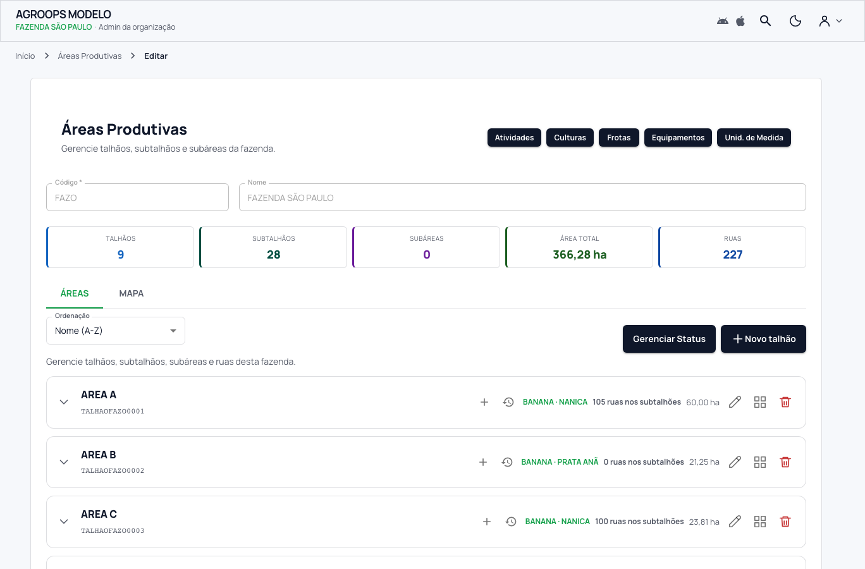Viewport: 865px width, 569px height.
Task: Click the TALHAOFAZO0002 code text
Action: [x=113, y=471]
